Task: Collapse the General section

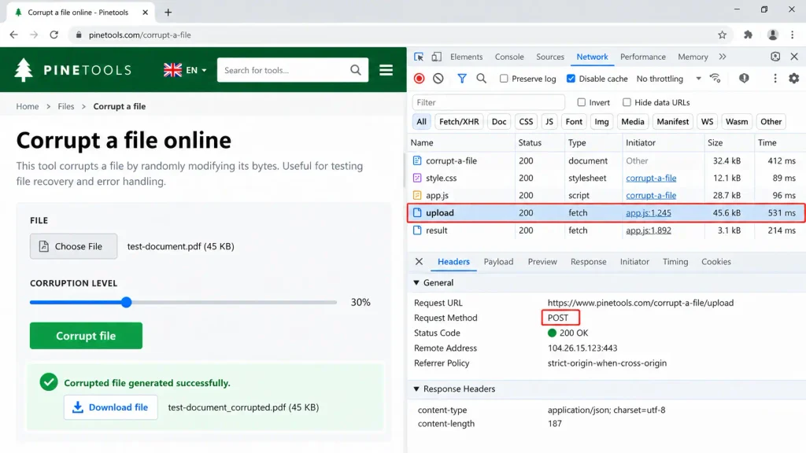Action: pos(416,283)
